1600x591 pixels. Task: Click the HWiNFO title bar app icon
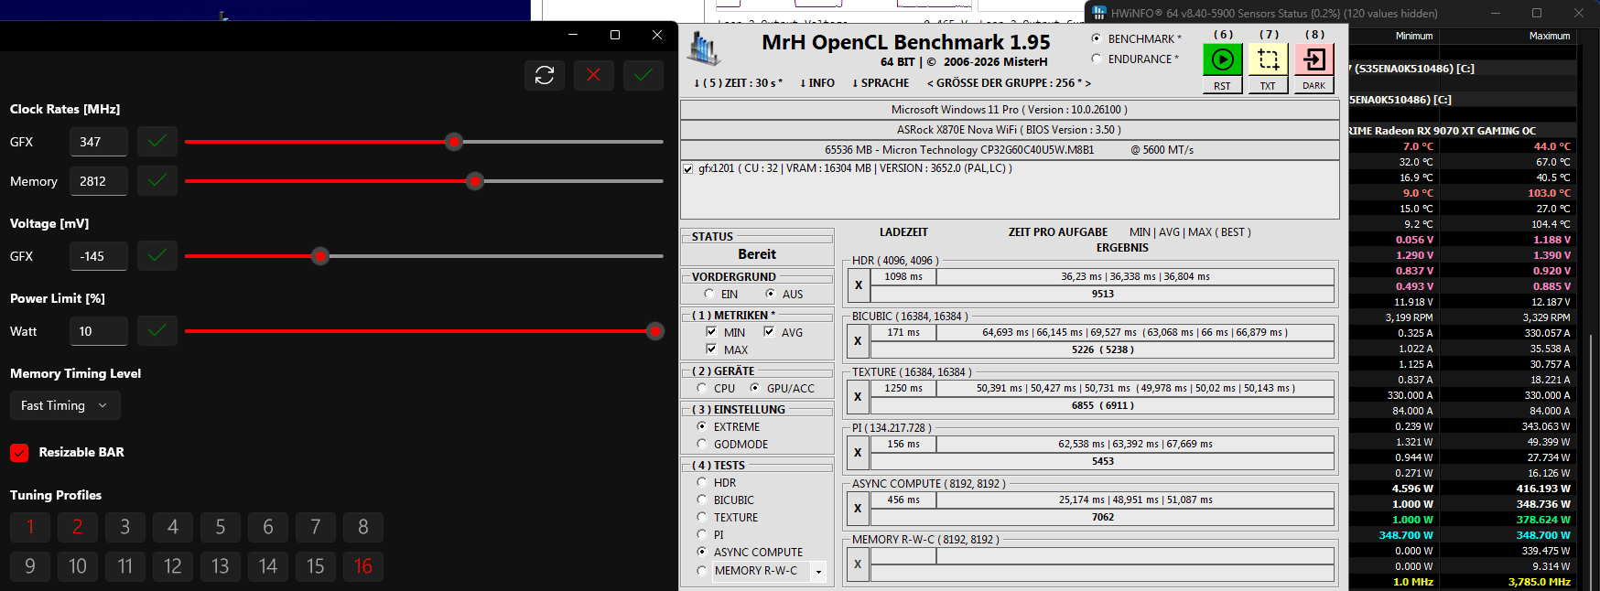(1099, 13)
